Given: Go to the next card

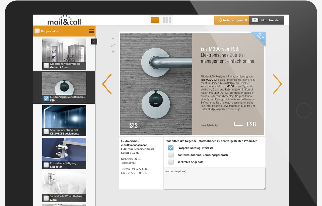Looking at the screenshot, I should coord(277,84).
